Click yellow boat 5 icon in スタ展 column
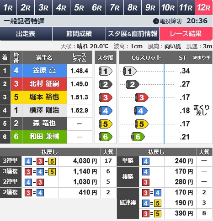 (x=106, y=124)
